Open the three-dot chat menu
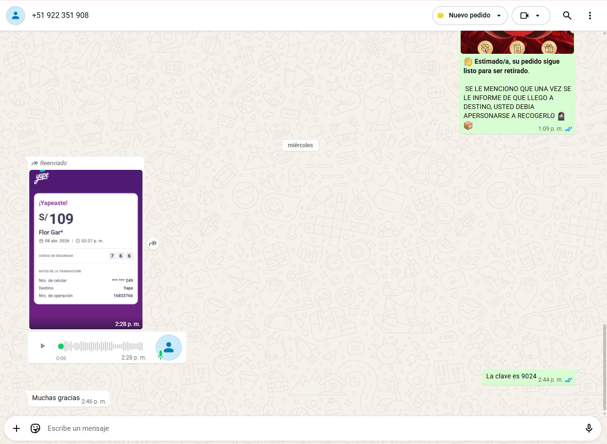The width and height of the screenshot is (607, 444). point(590,16)
